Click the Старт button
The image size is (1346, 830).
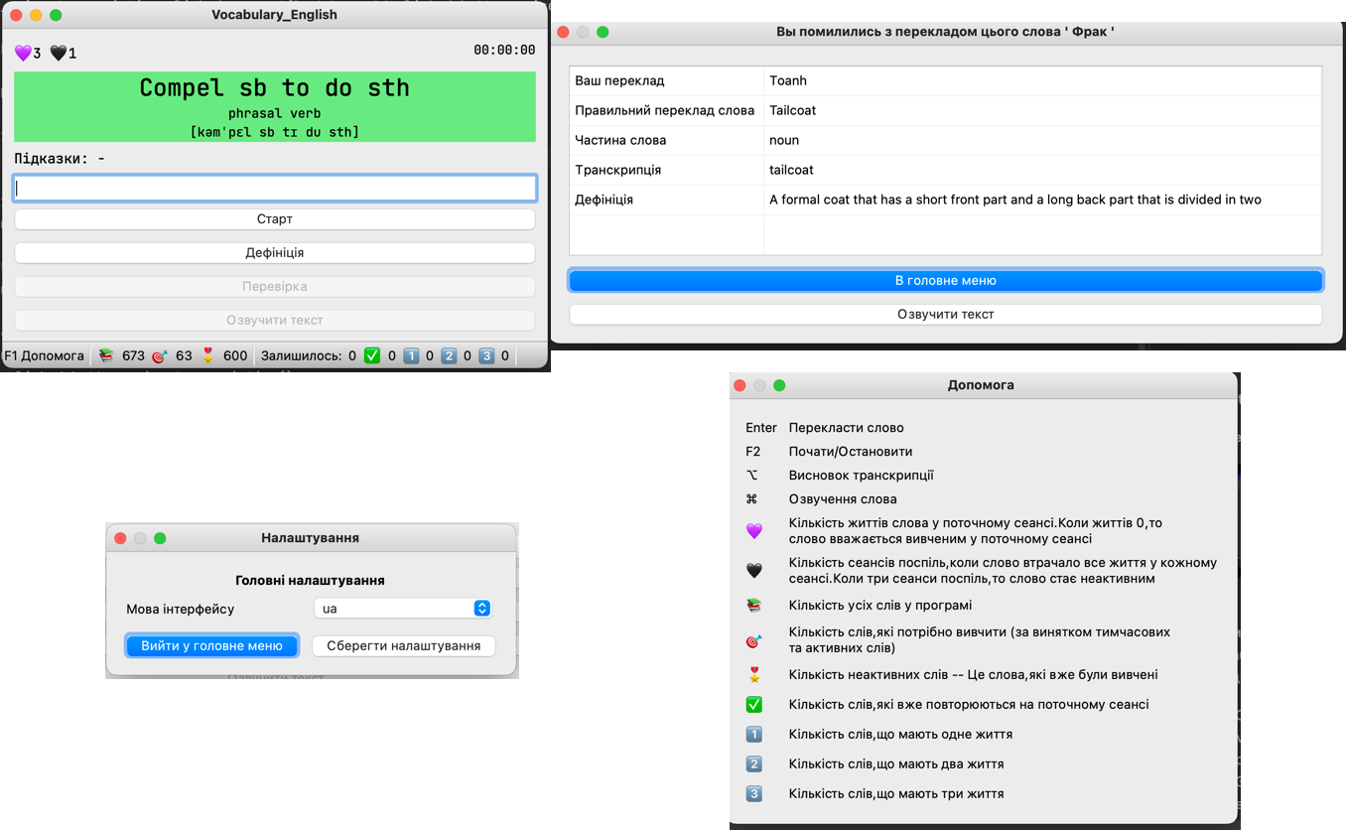coord(275,219)
